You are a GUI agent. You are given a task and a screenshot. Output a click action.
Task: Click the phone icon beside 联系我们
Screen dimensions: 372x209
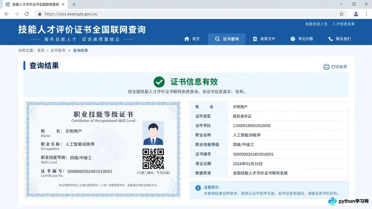(x=330, y=39)
